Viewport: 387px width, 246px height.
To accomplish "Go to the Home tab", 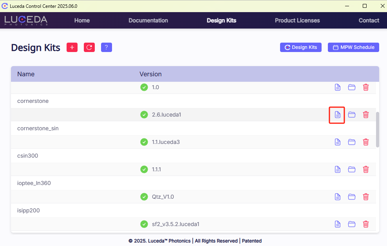I will [x=82, y=20].
